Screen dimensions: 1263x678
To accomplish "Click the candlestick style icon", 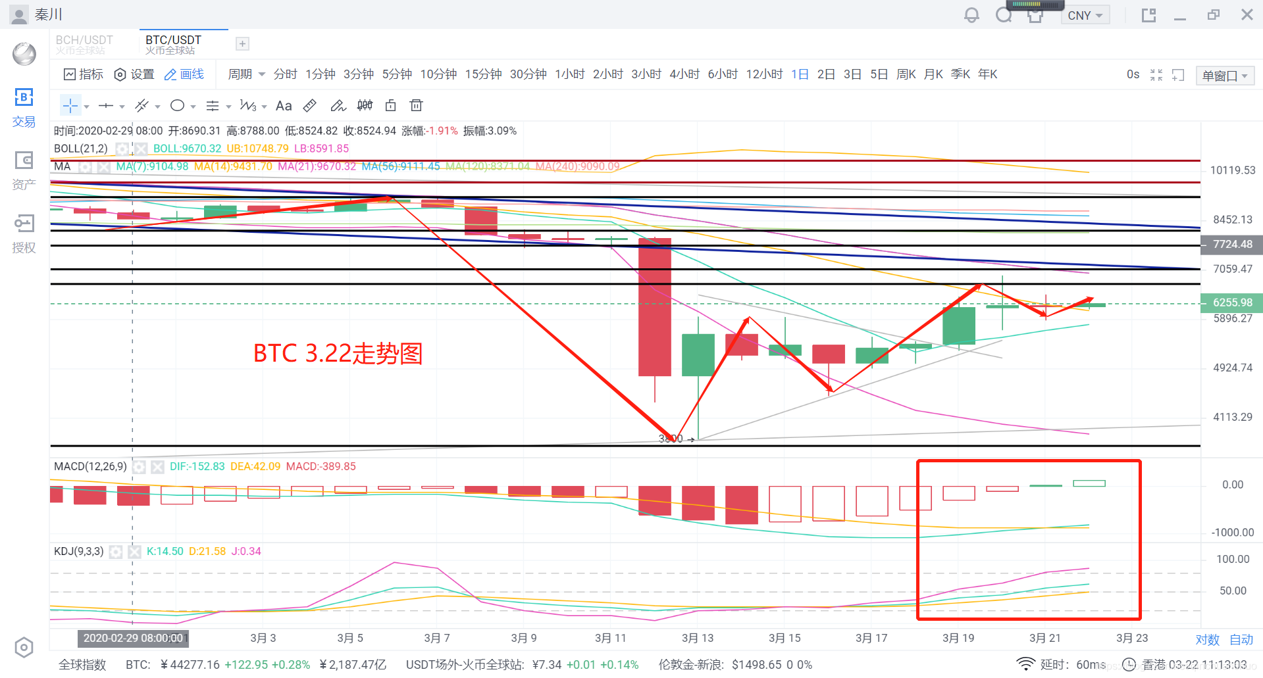I will 365,106.
